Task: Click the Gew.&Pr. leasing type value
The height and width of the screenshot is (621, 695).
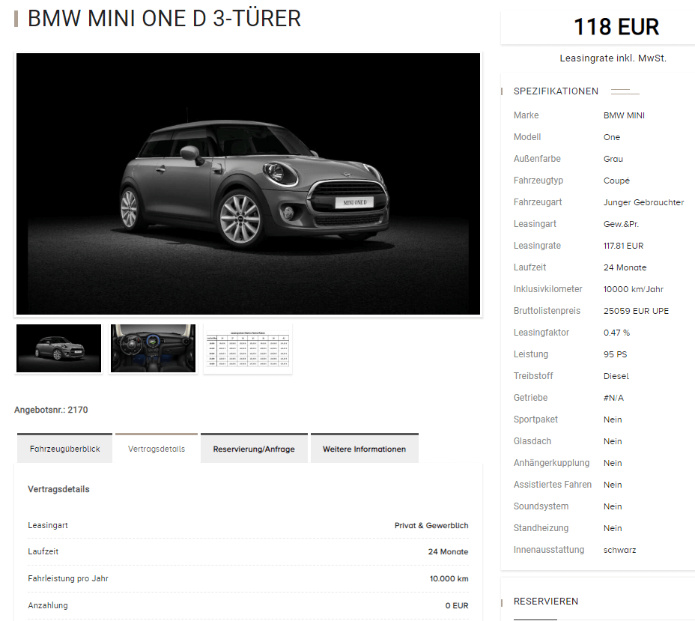Action: [x=621, y=224]
